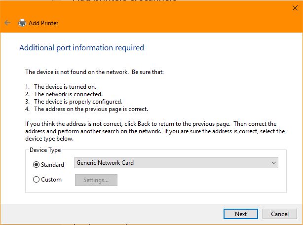Viewport: 303px width, 225px height.
Task: Click the back arrow icon
Action: point(7,23)
